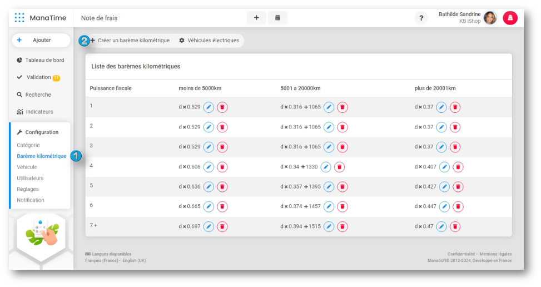Delete the d×0.606 formula
The width and height of the screenshot is (541, 287).
point(222,167)
